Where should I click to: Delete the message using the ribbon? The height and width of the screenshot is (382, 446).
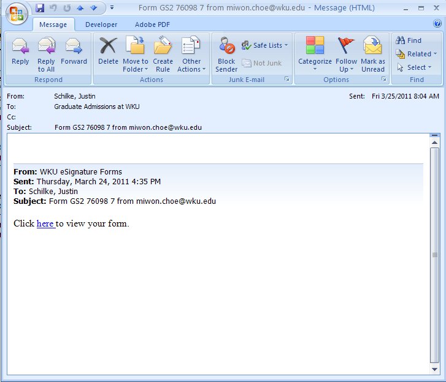(x=108, y=53)
